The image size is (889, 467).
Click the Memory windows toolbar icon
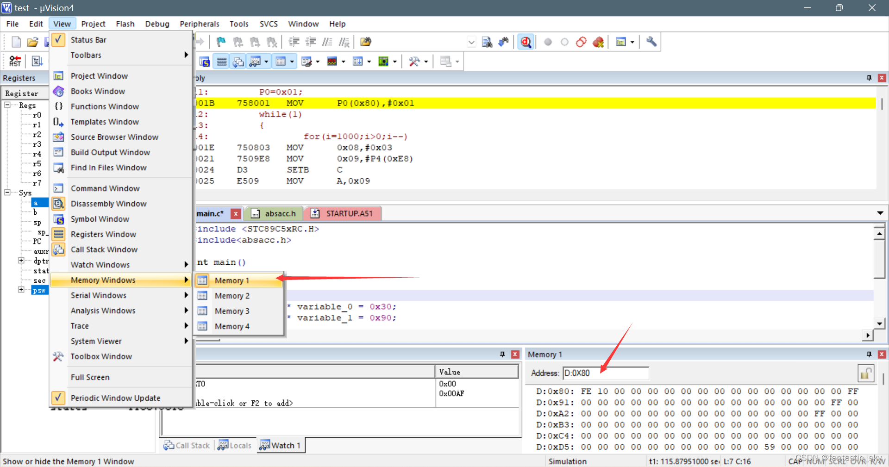click(x=281, y=62)
